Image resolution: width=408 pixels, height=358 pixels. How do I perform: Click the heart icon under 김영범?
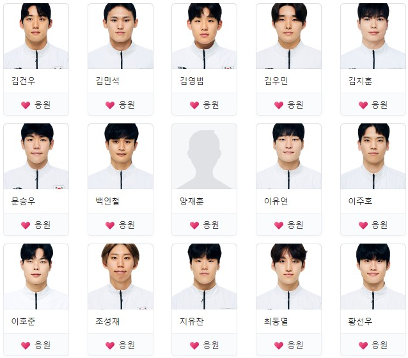point(194,105)
